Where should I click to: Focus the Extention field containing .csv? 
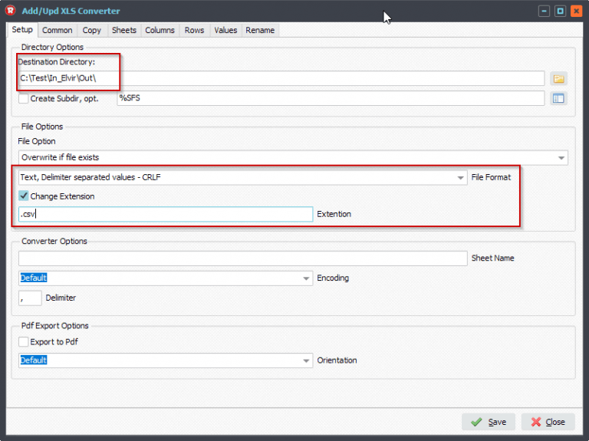[x=166, y=214]
